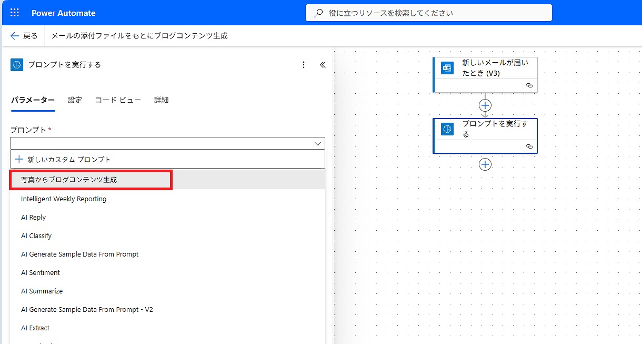Open the app launcher waffle icon
Image resolution: width=642 pixels, height=344 pixels.
click(14, 13)
